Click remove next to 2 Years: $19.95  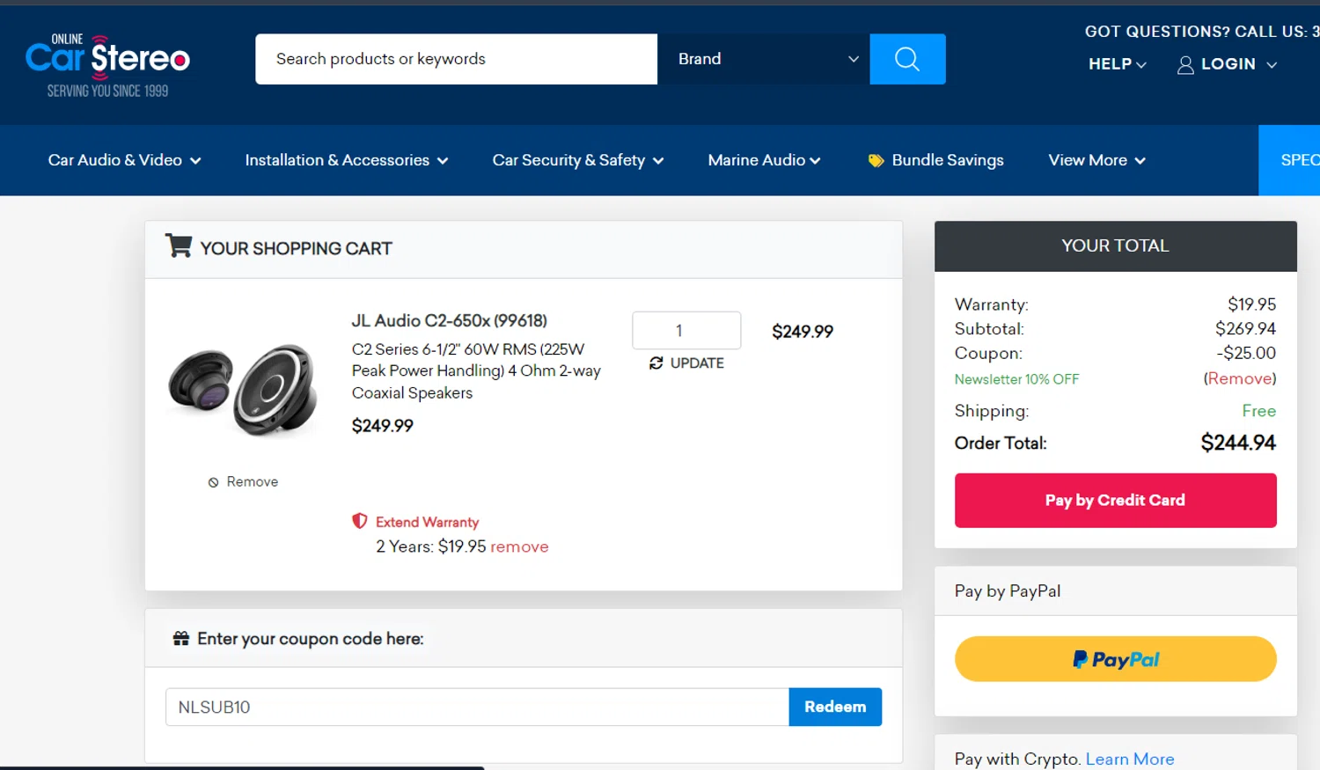click(x=519, y=546)
